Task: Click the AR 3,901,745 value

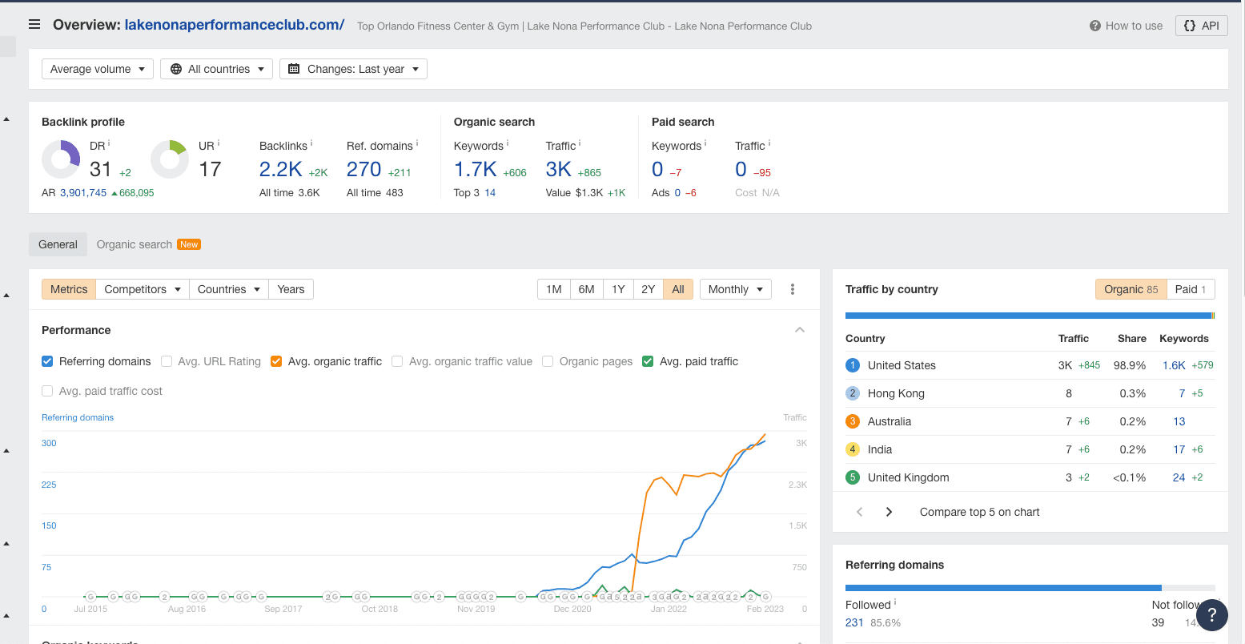Action: pos(83,192)
